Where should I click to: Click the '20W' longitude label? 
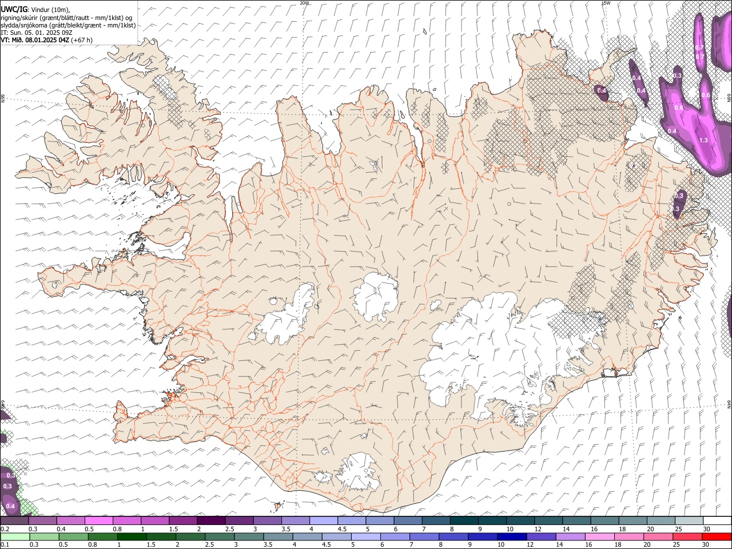coord(304,3)
